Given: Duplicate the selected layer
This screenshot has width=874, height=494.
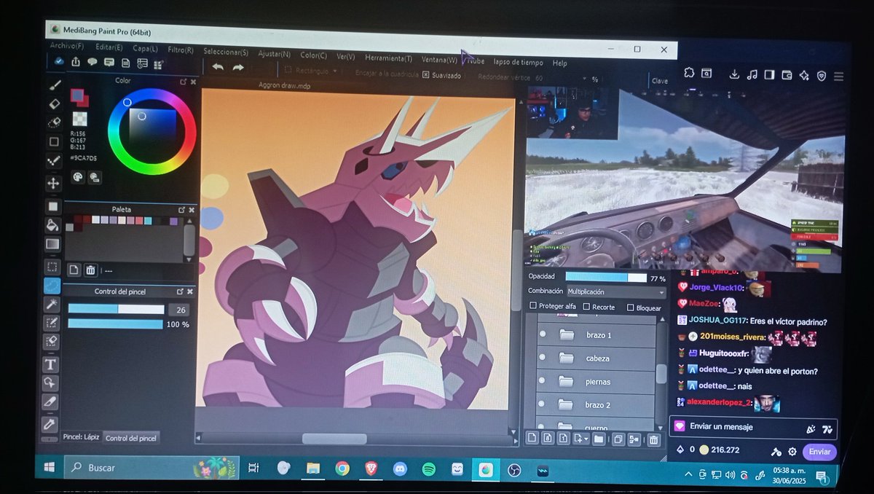Looking at the screenshot, I should click(x=618, y=439).
